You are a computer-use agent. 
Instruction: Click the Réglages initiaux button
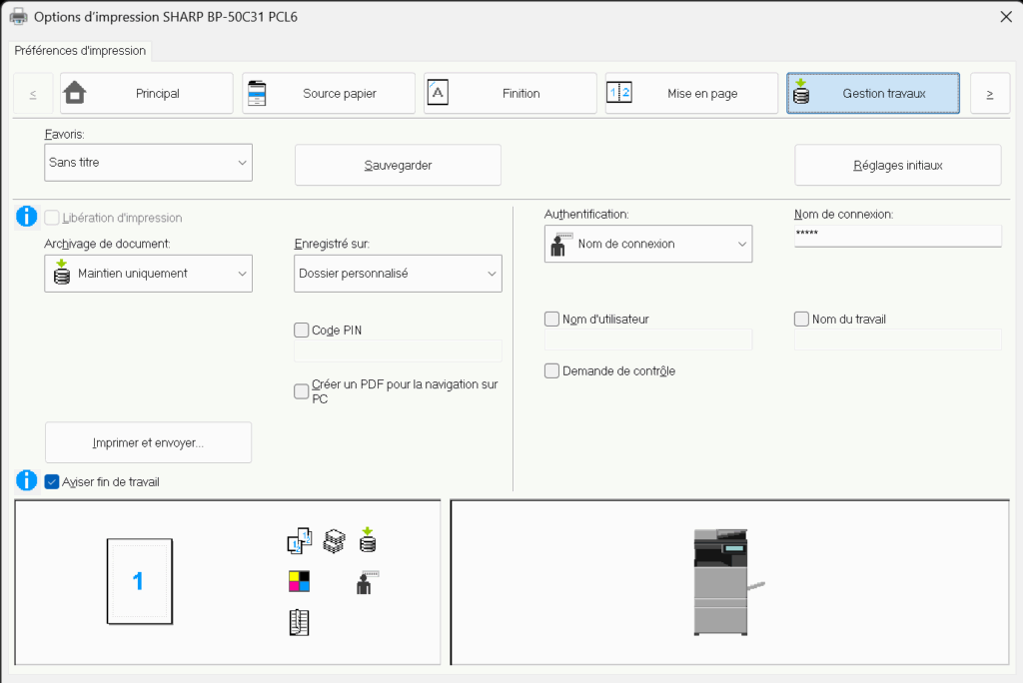897,166
